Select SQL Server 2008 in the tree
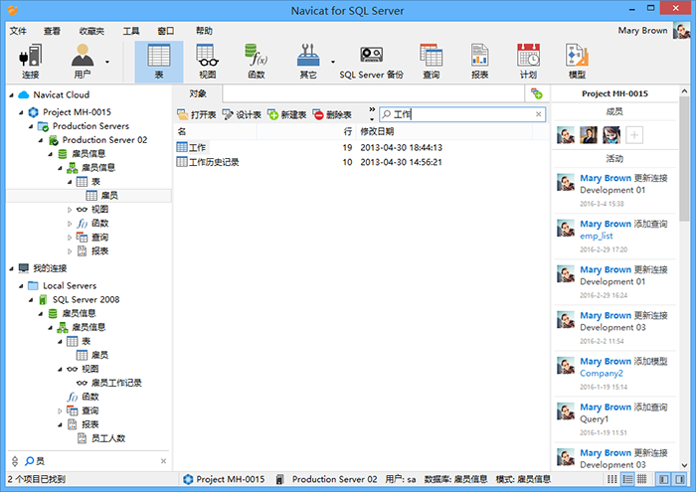 tap(86, 299)
